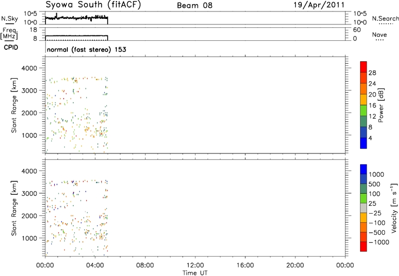Click the '18' tick on the Freq axis
The height and width of the screenshot is (276, 399).
coord(33,30)
